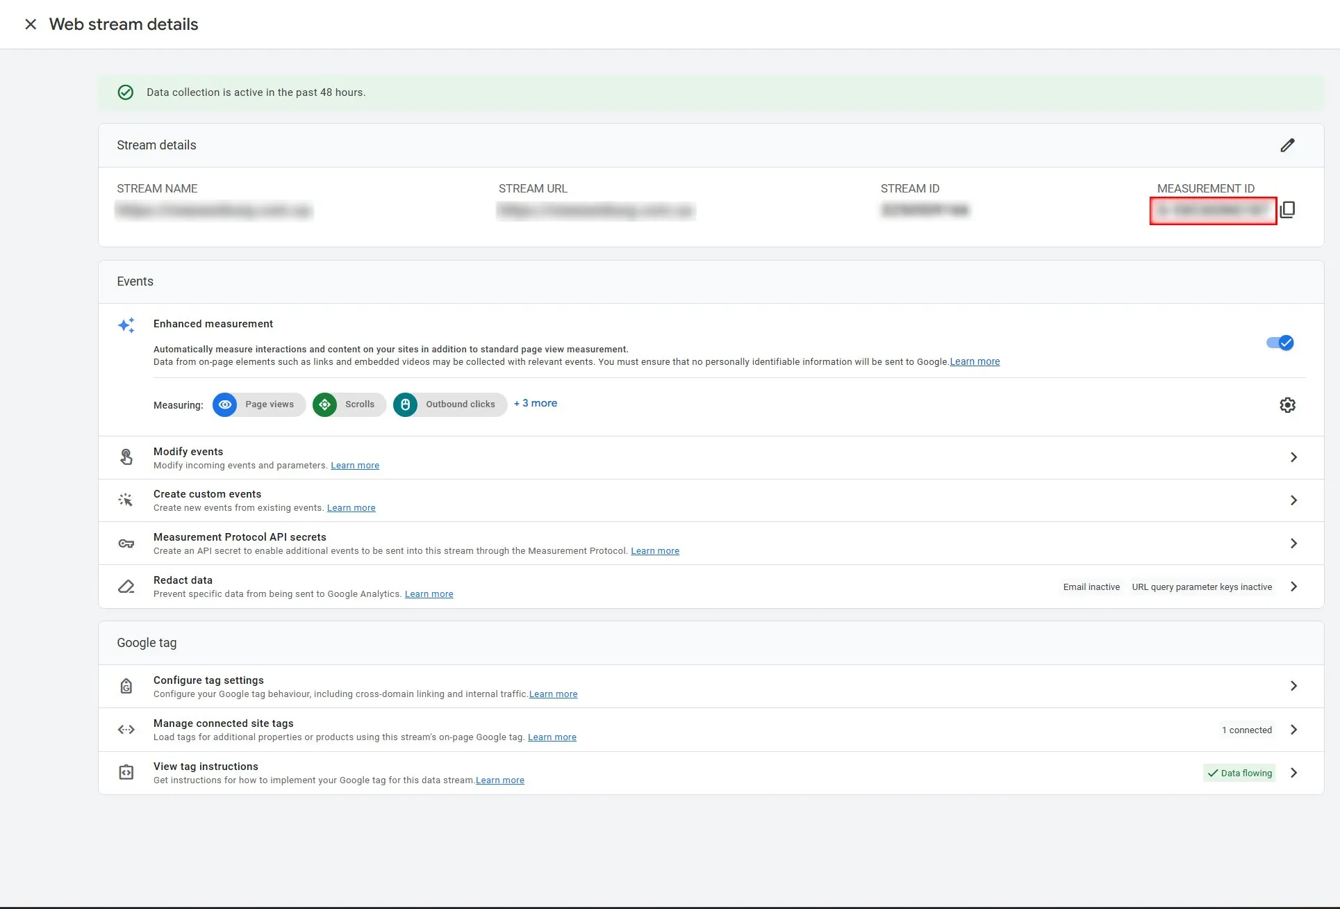Image resolution: width=1340 pixels, height=909 pixels.
Task: Click the Redact data eraser icon
Action: pyautogui.click(x=126, y=587)
